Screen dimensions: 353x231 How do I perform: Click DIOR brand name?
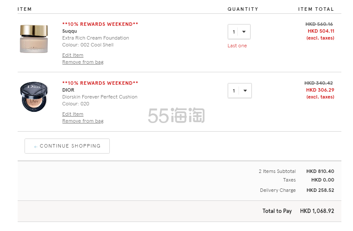[68, 90]
